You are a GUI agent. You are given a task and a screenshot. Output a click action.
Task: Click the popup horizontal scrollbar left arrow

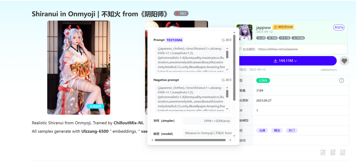[x=152, y=140]
